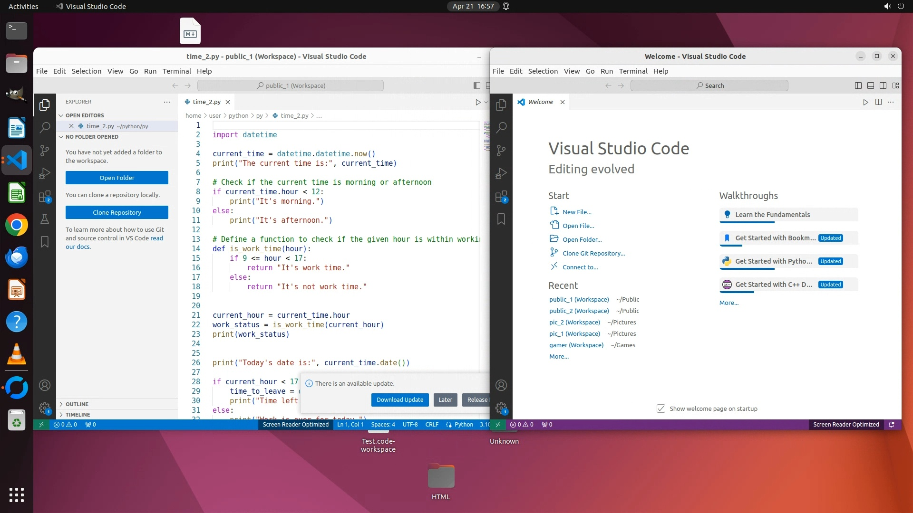The height and width of the screenshot is (513, 913).
Task: Open Source Control view in left window
Action: tap(45, 151)
